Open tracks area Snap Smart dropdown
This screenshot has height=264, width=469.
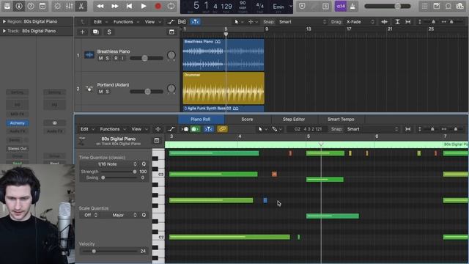click(x=302, y=21)
